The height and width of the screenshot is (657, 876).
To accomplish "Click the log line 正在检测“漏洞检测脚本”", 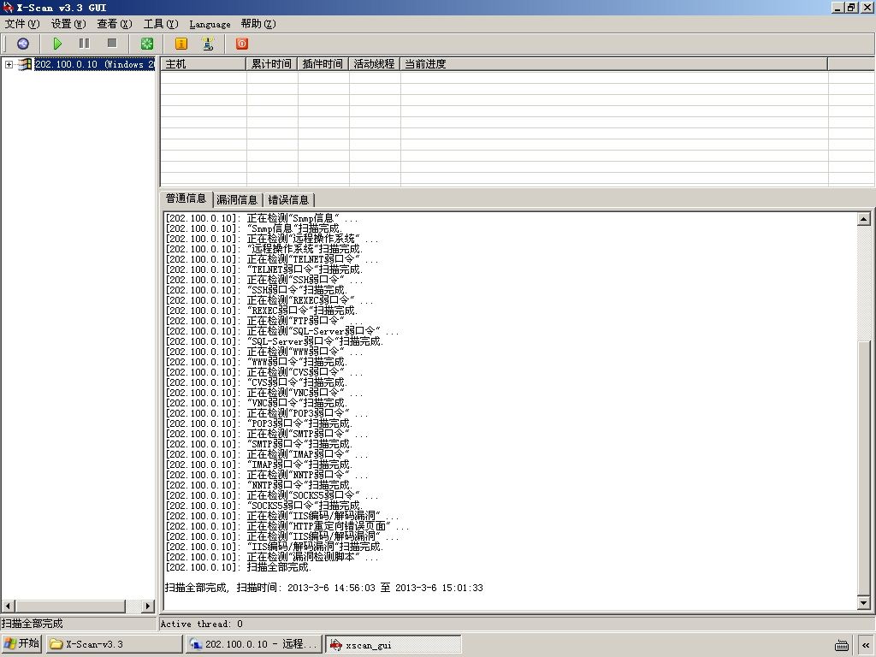I will [271, 557].
